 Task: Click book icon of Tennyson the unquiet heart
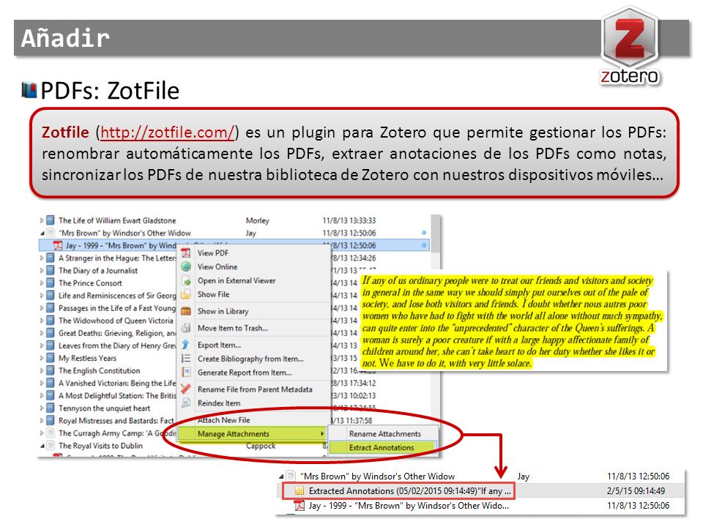(x=51, y=408)
